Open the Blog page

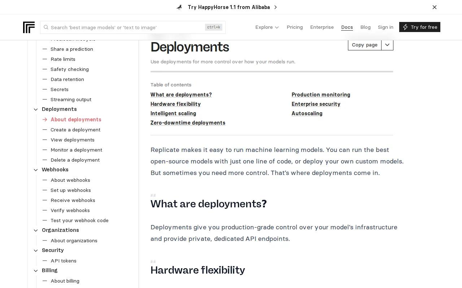(365, 27)
